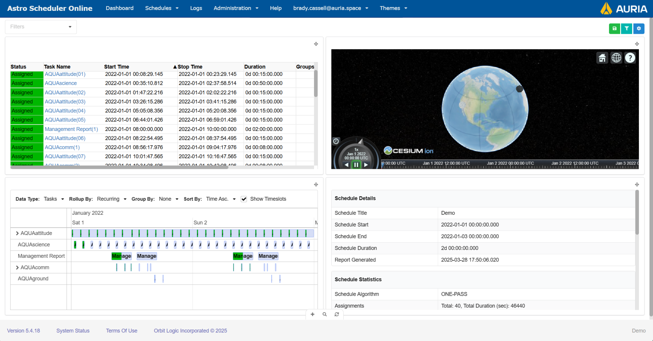Click the plus icon below the timeline
The height and width of the screenshot is (341, 653).
[x=312, y=315]
